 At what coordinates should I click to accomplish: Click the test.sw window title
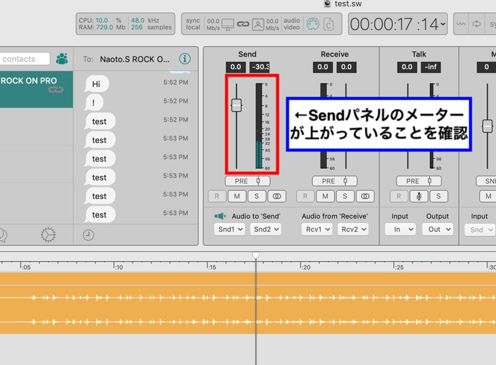coord(348,4)
